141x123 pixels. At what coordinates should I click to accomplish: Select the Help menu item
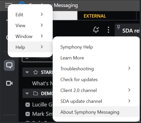(30, 47)
